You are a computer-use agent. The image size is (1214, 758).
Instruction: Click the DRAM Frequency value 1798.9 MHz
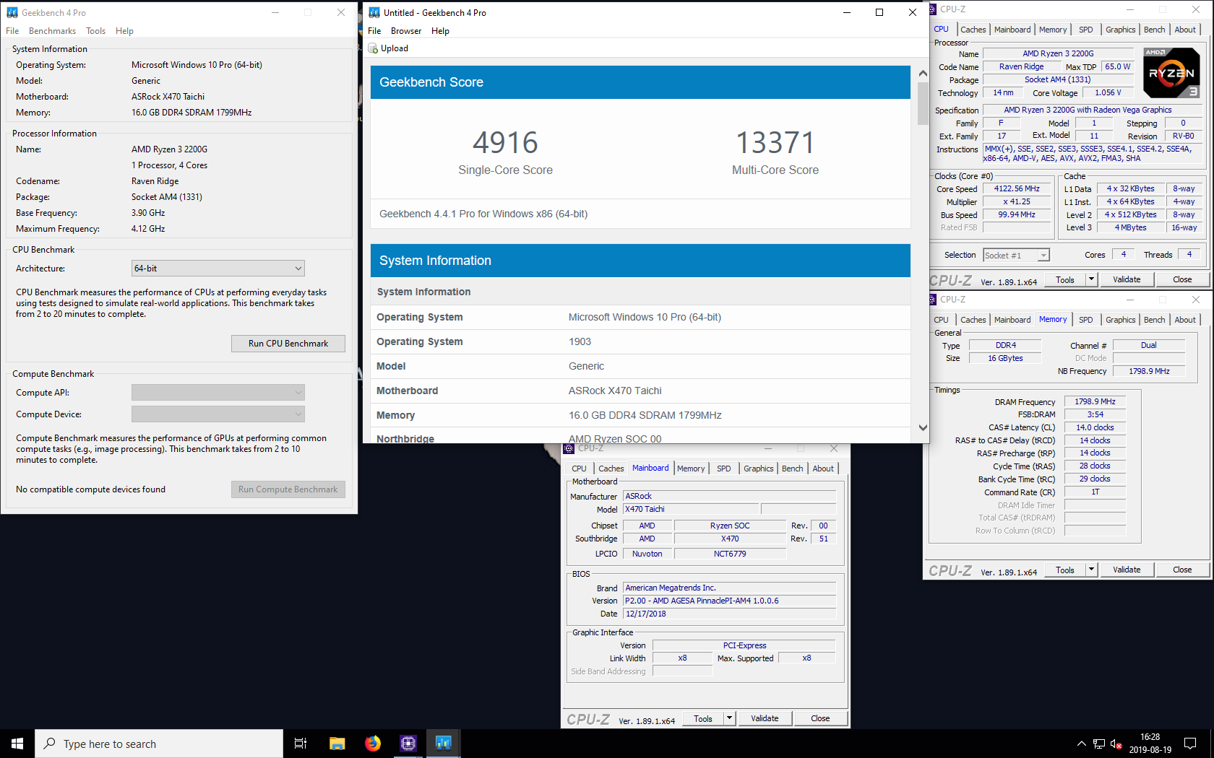1095,401
